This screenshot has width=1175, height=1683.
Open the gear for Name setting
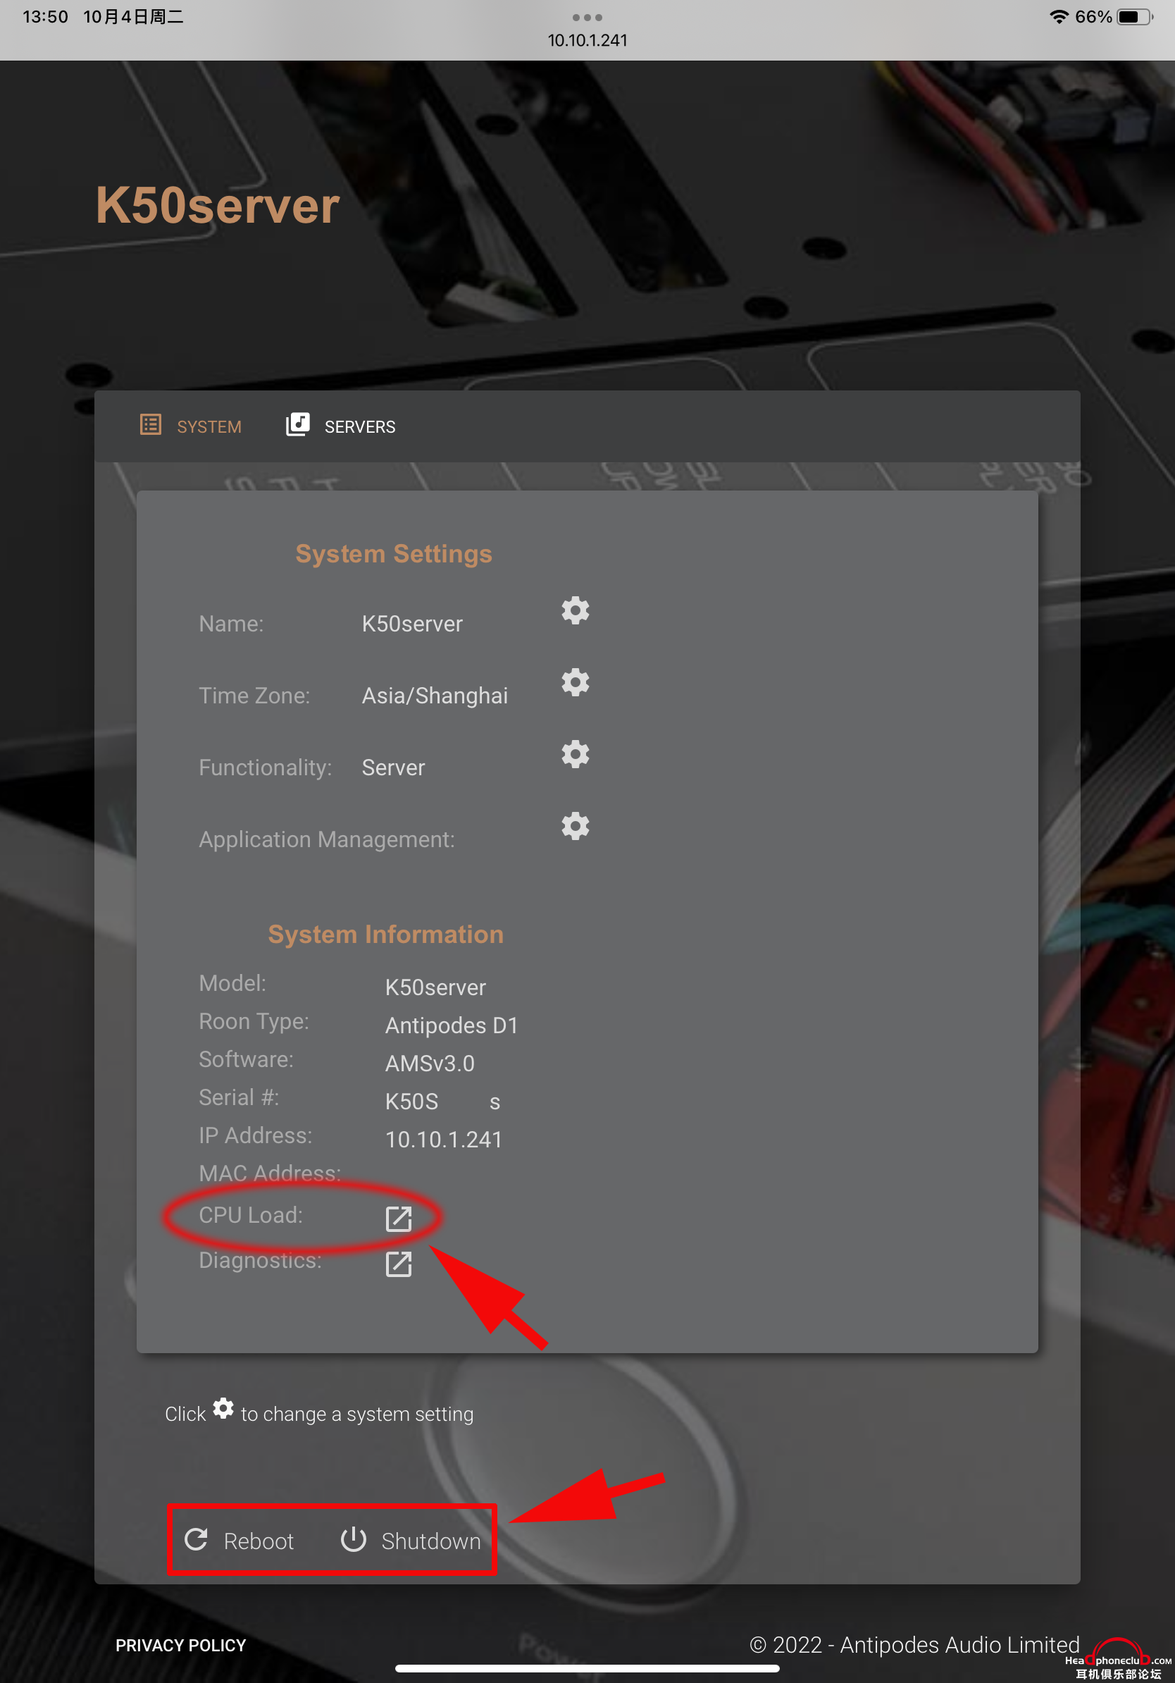[x=575, y=610]
